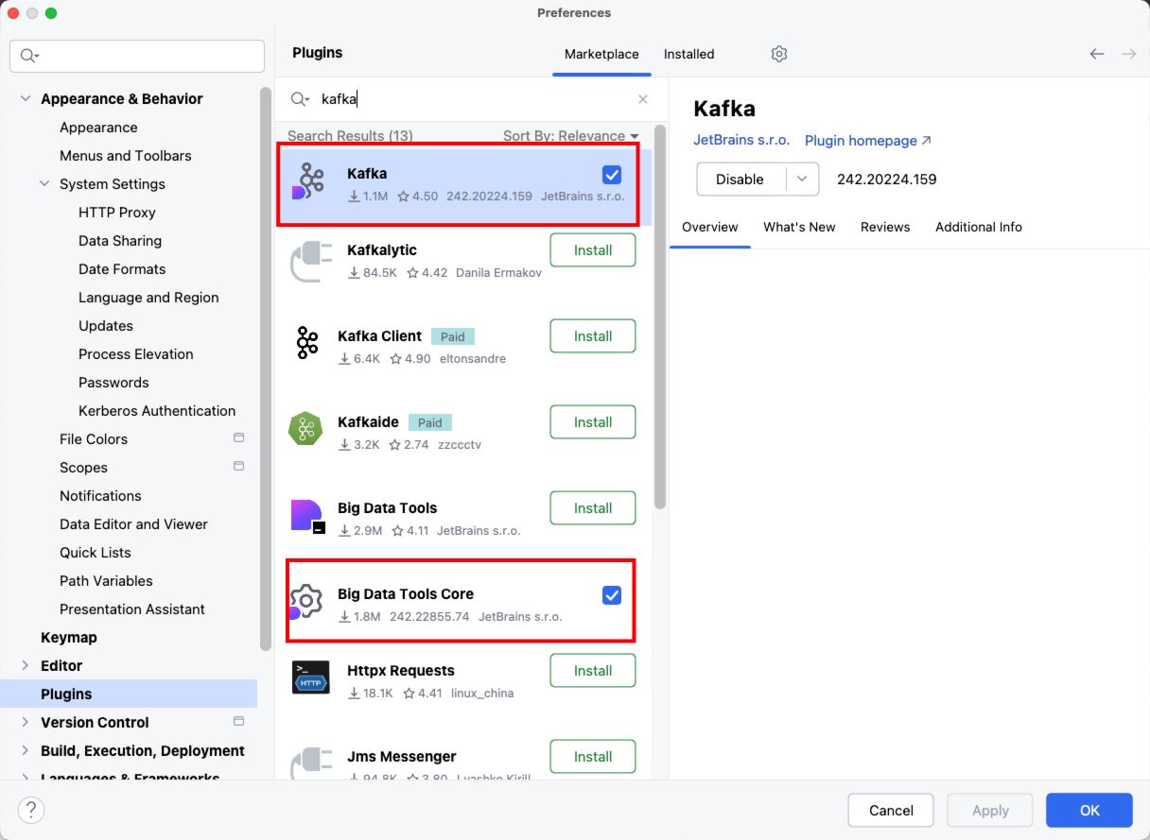This screenshot has height=840, width=1150.
Task: Focus the settings search field
Action: coord(137,56)
